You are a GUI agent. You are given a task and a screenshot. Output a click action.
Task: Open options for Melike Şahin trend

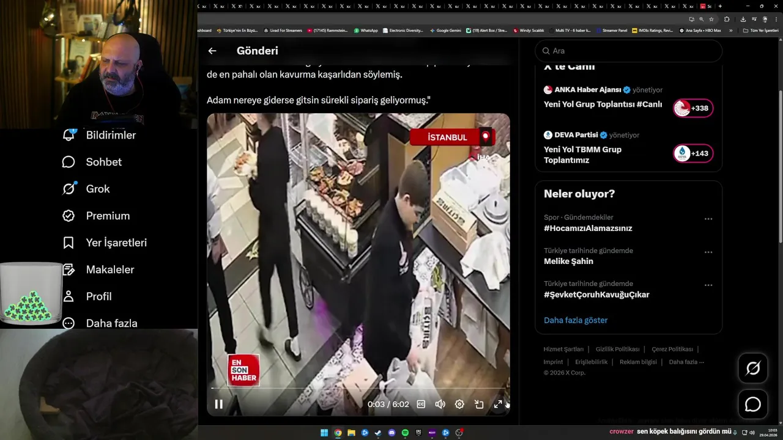[x=708, y=252]
